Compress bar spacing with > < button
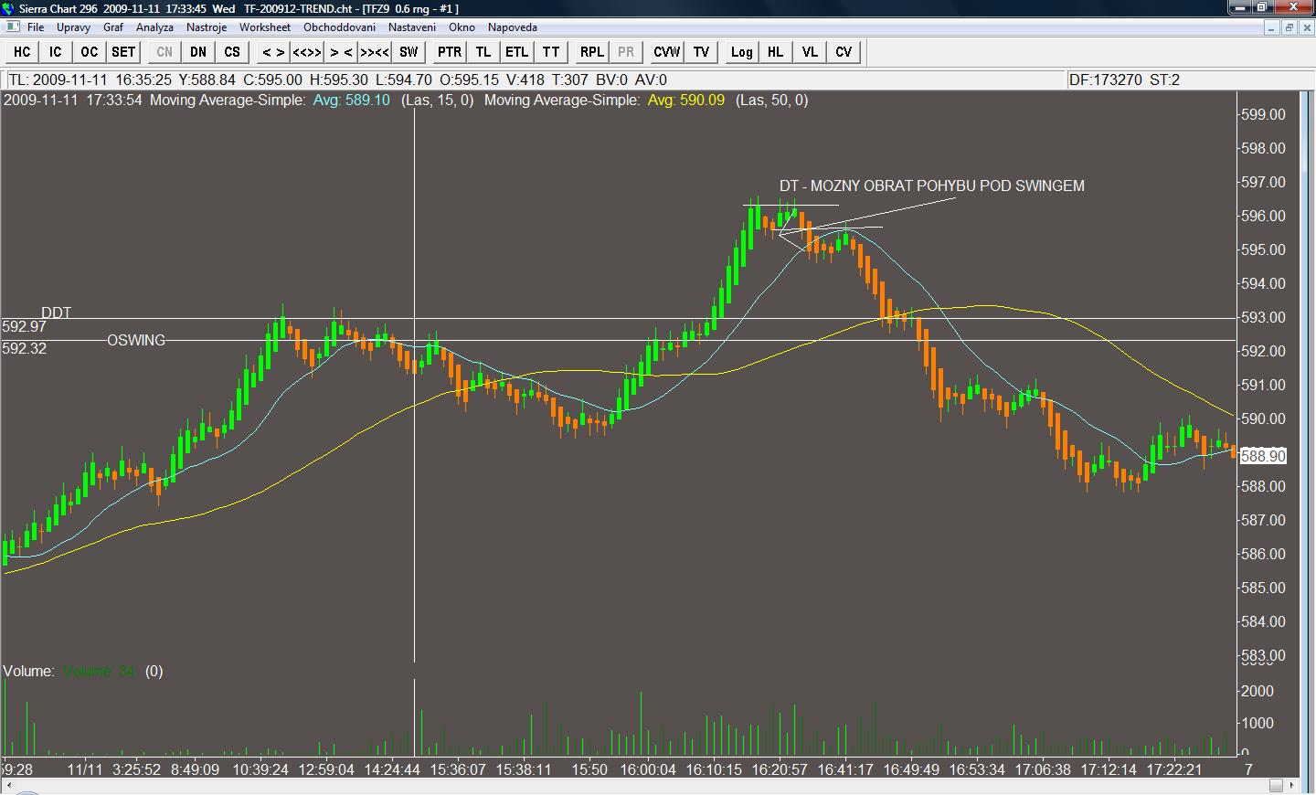Screen dimensions: 1316x795 click(x=341, y=52)
